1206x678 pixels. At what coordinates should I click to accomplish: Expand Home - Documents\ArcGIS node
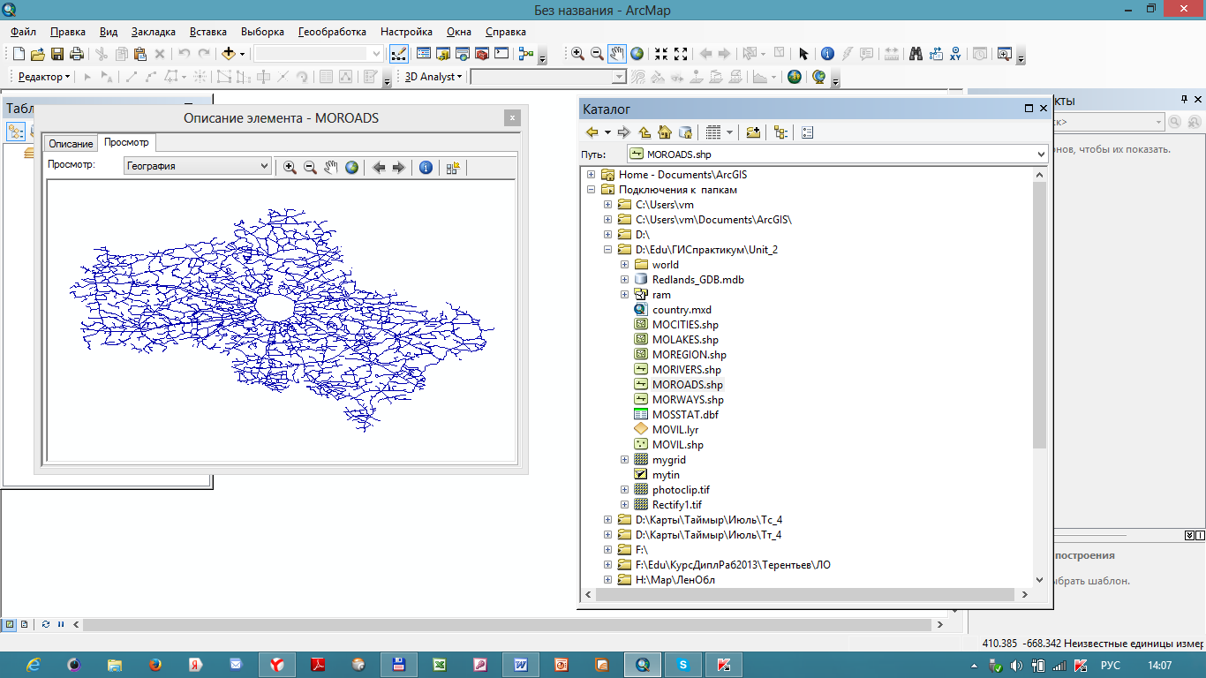(x=591, y=175)
